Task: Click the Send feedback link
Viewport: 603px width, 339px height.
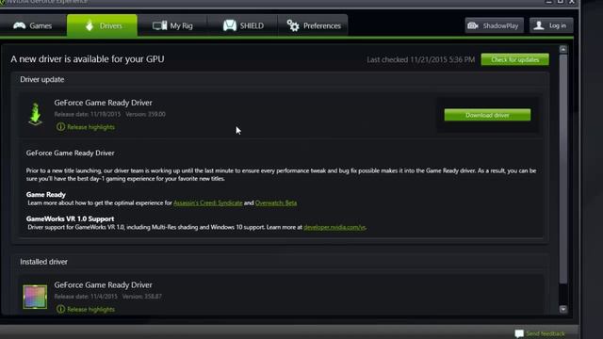Action: (546, 333)
